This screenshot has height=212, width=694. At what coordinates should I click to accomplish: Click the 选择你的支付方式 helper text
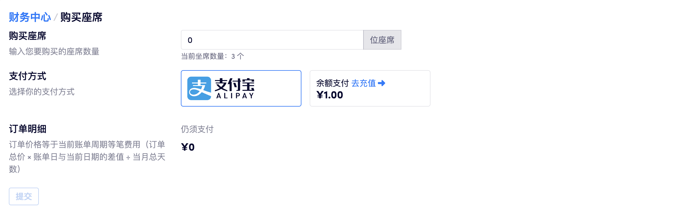click(42, 92)
